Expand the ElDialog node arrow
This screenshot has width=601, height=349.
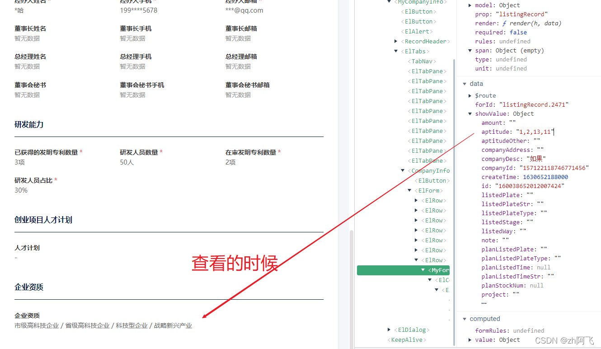click(389, 330)
